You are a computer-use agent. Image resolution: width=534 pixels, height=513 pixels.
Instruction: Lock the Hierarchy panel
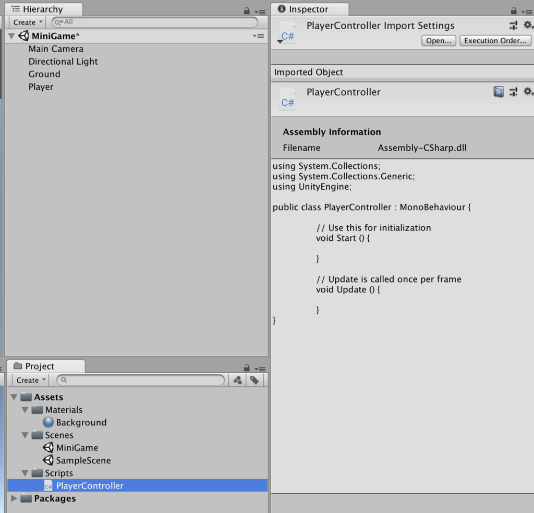click(x=247, y=11)
